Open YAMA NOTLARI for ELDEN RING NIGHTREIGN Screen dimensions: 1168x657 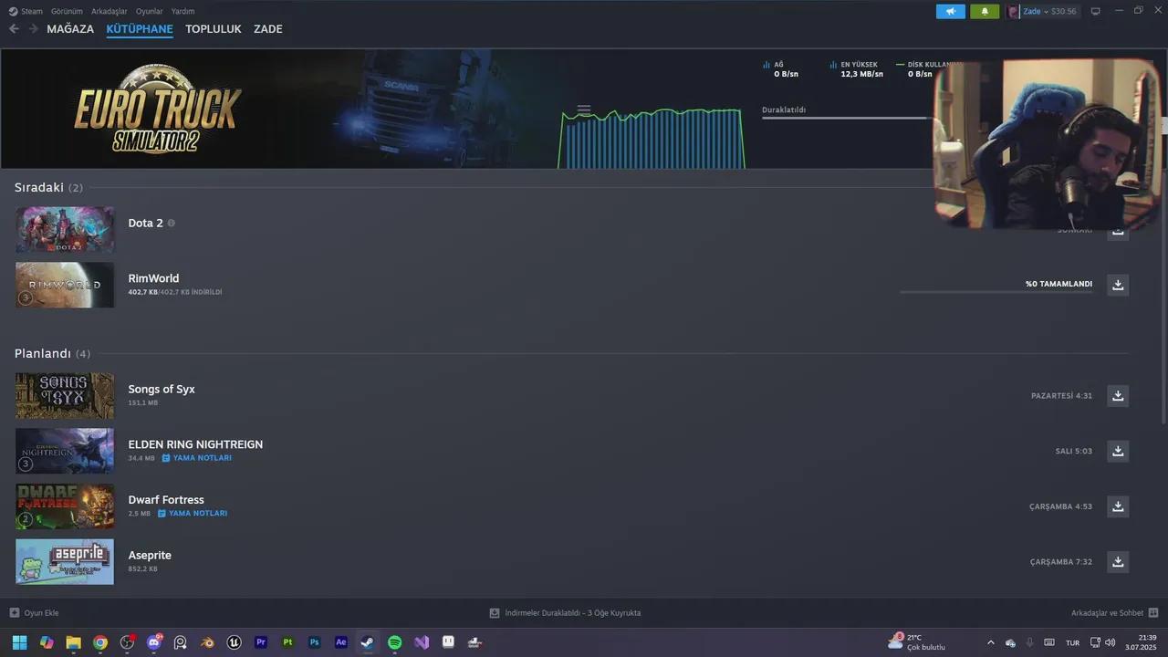click(197, 458)
